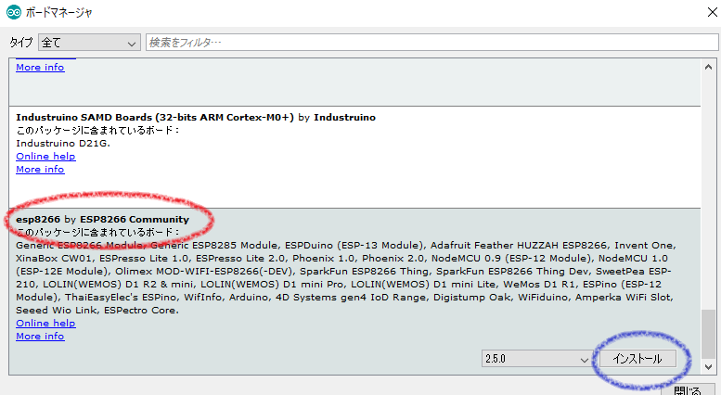
Task: Click the Arduino logo icon in title bar
Action: tap(14, 12)
